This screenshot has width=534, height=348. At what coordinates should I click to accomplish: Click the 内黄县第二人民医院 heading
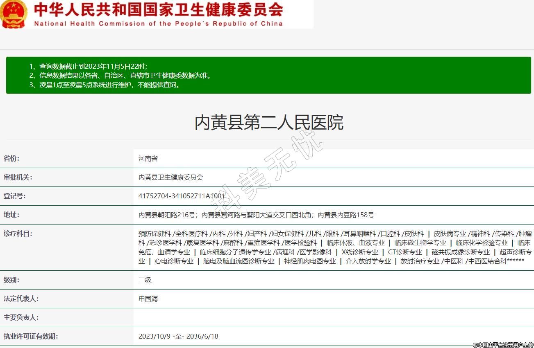coord(268,123)
